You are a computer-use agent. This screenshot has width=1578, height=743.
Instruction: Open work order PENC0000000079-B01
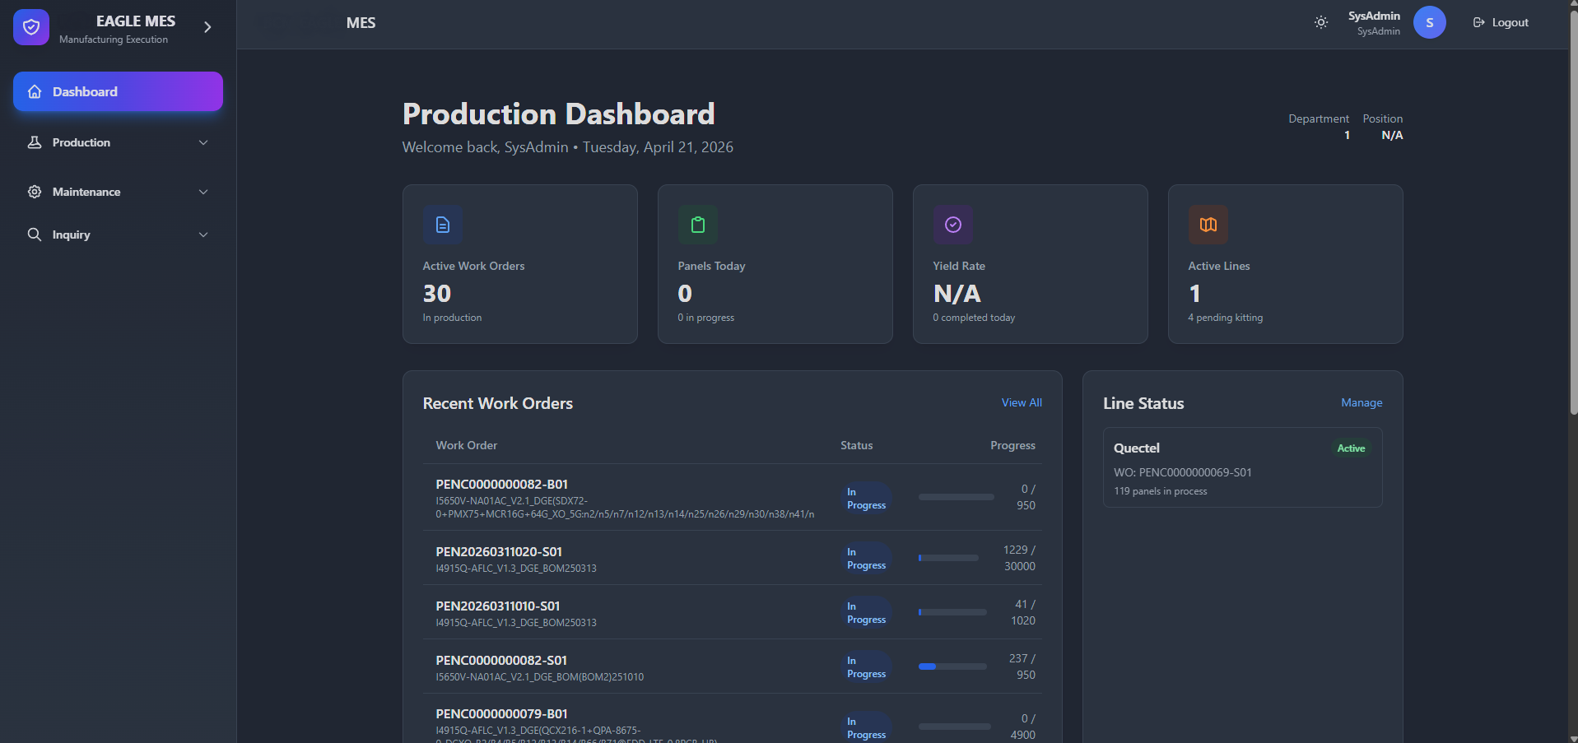pos(501,714)
